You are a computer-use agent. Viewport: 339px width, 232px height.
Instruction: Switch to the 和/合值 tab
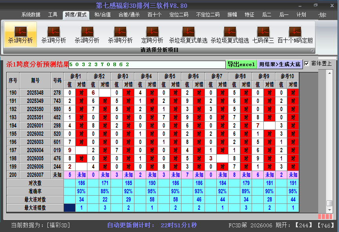[102, 15]
